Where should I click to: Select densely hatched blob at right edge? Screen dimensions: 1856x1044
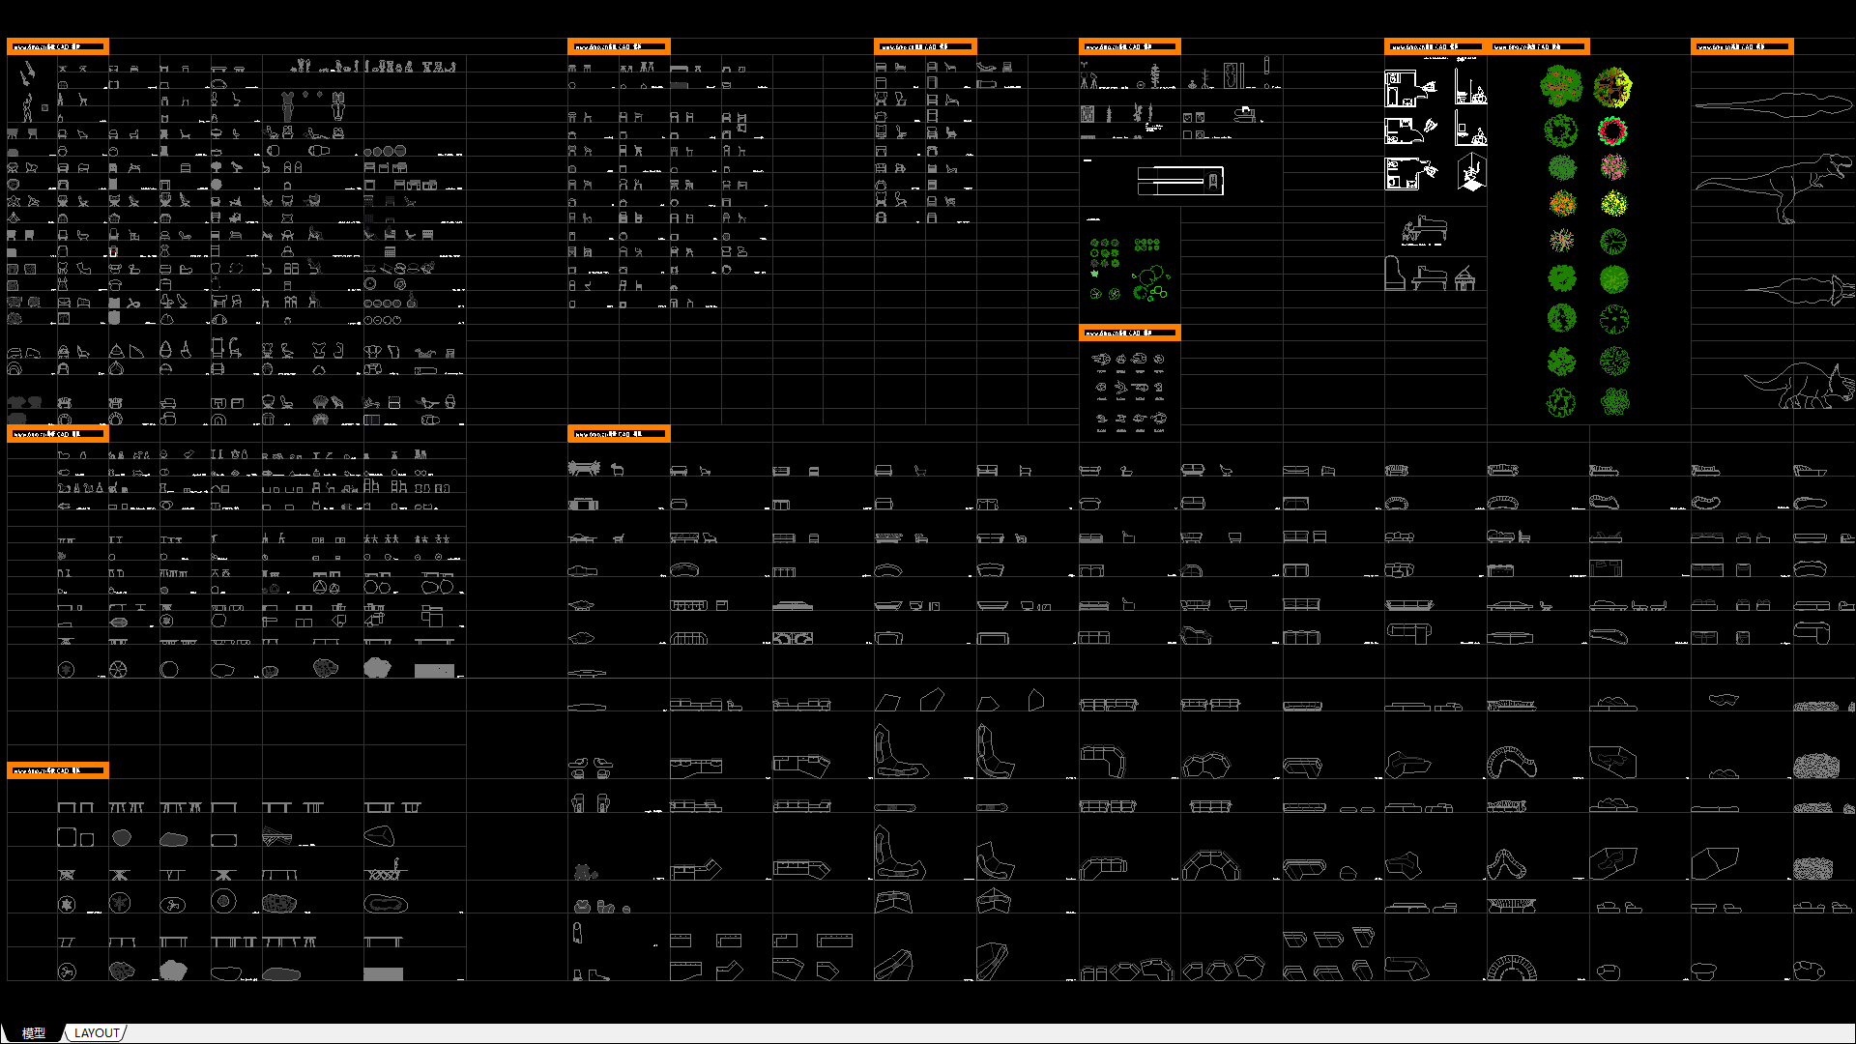pyautogui.click(x=1815, y=767)
